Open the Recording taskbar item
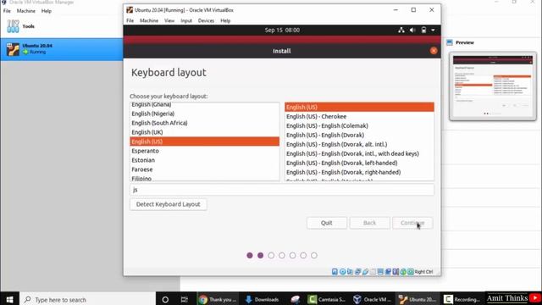542x305 pixels. (462, 299)
